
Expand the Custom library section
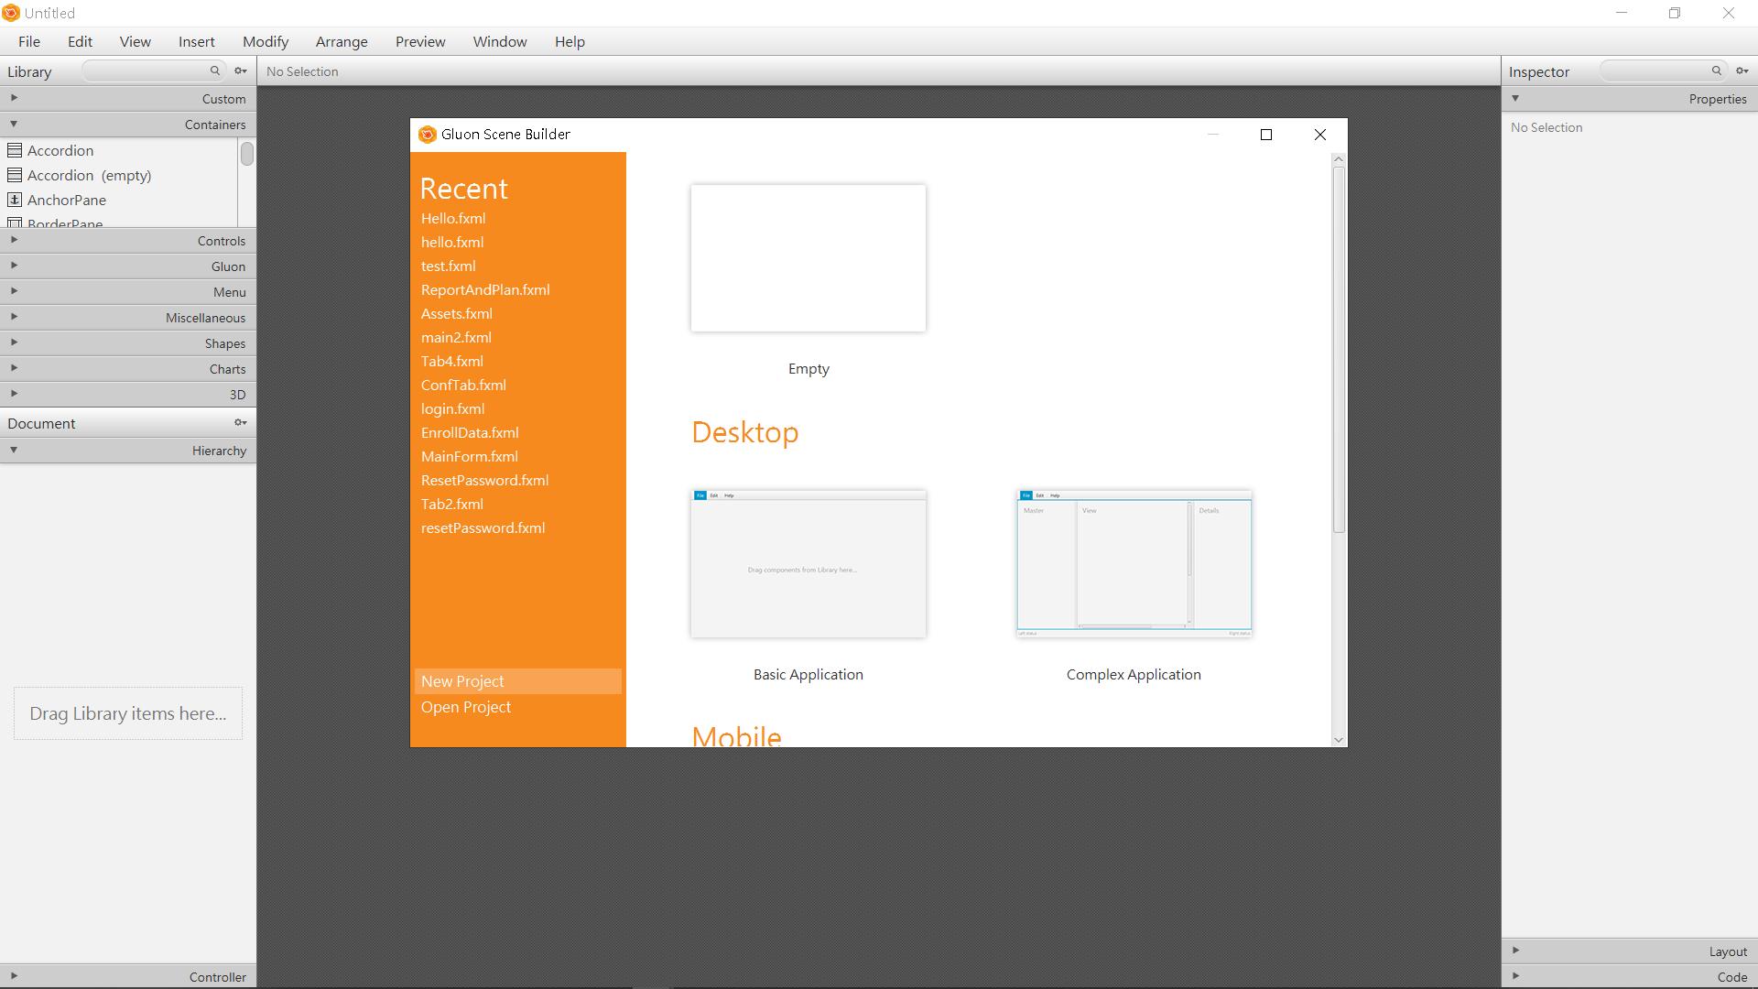tap(14, 98)
